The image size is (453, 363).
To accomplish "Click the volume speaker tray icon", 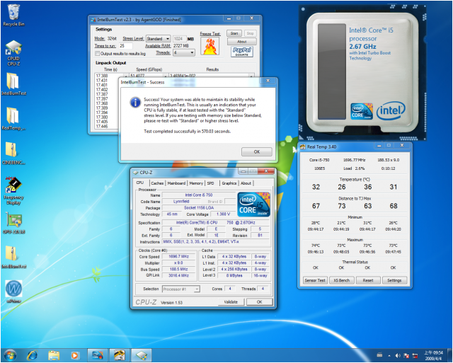I will (x=398, y=355).
